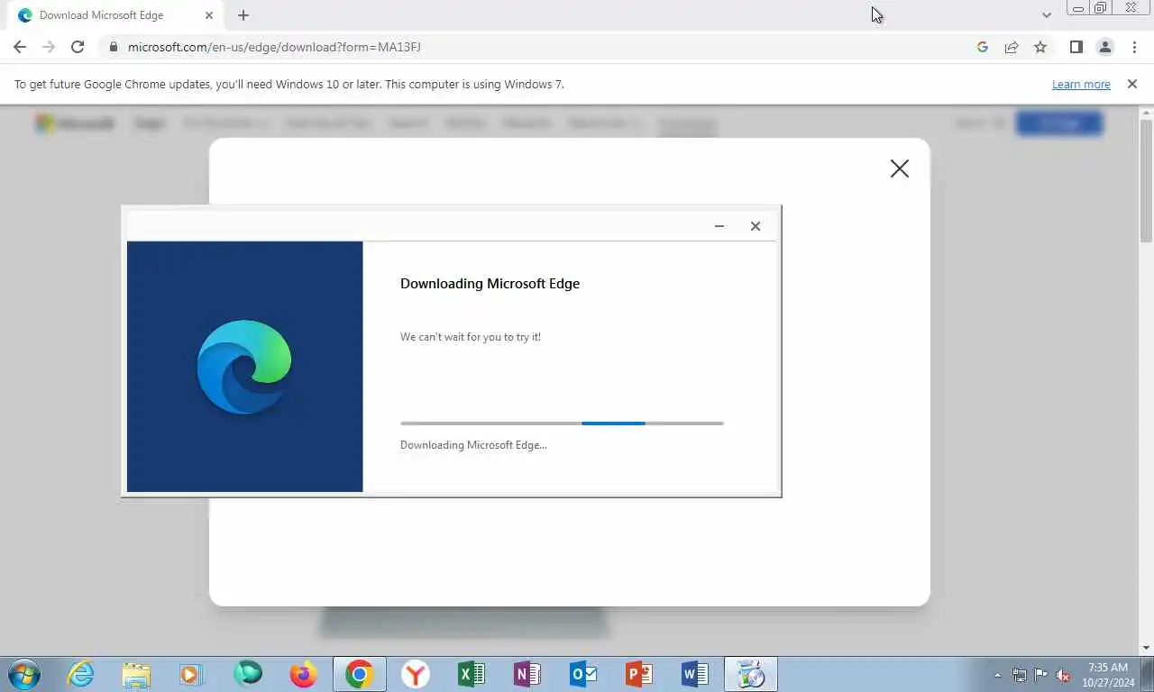Viewport: 1154px width, 692px height.
Task: Share this page icon
Action: (x=1012, y=47)
